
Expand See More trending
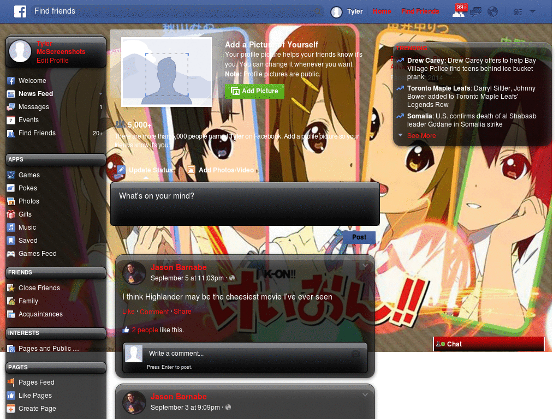421,136
